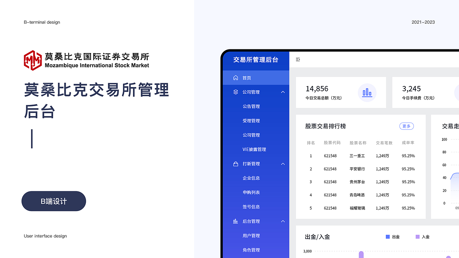Click the 3,000 axis label on 出金/入金 chart
Image resolution: width=459 pixels, height=258 pixels.
pos(307,251)
